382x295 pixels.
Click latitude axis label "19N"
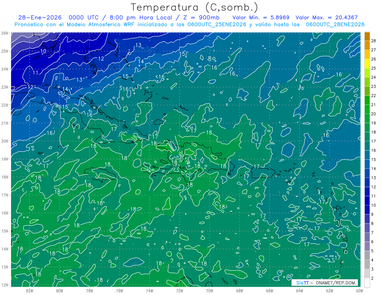point(5,159)
